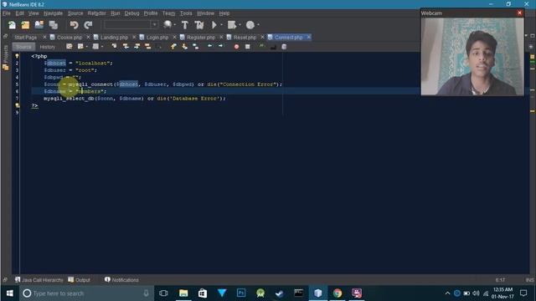
Task: Close the Webcam overlay window
Action: tap(519, 13)
